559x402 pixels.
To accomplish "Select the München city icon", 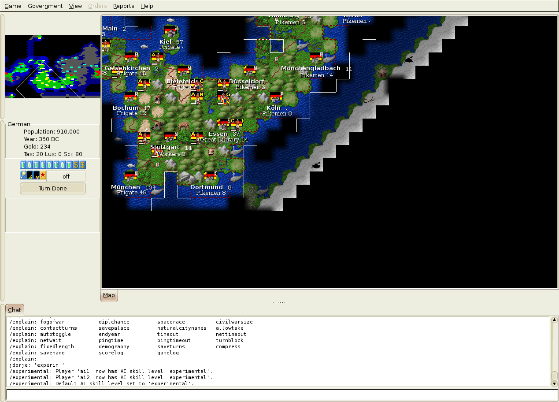I will (131, 177).
